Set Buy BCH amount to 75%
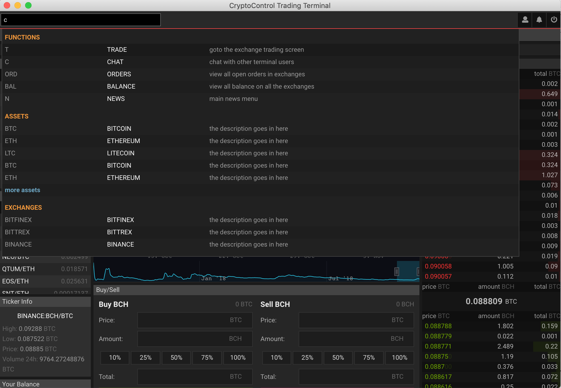 tap(207, 358)
